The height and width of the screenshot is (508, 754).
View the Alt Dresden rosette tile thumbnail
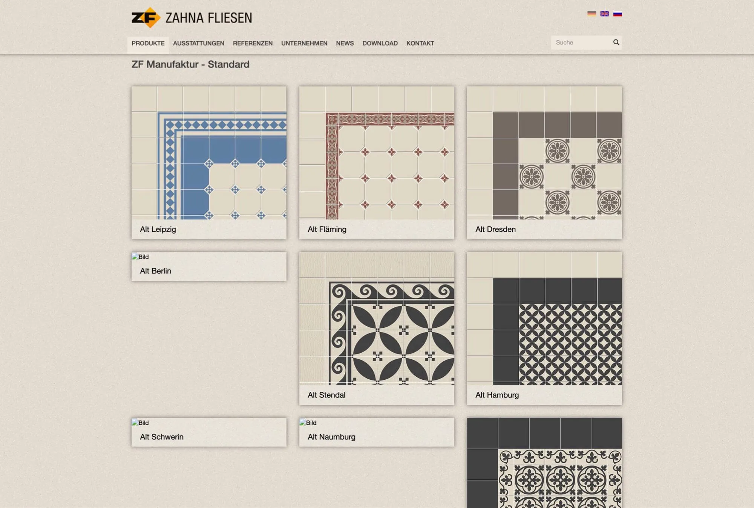coord(544,153)
